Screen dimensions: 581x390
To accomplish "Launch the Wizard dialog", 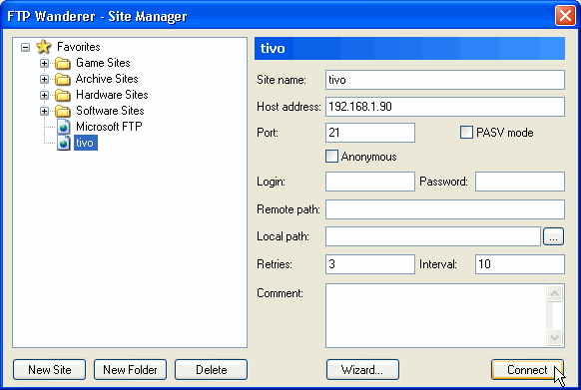I will [362, 370].
